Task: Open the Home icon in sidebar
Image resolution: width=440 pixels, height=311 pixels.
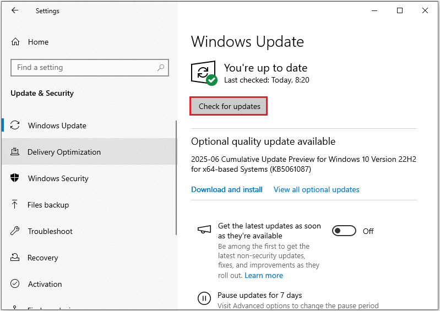Action: [x=15, y=42]
